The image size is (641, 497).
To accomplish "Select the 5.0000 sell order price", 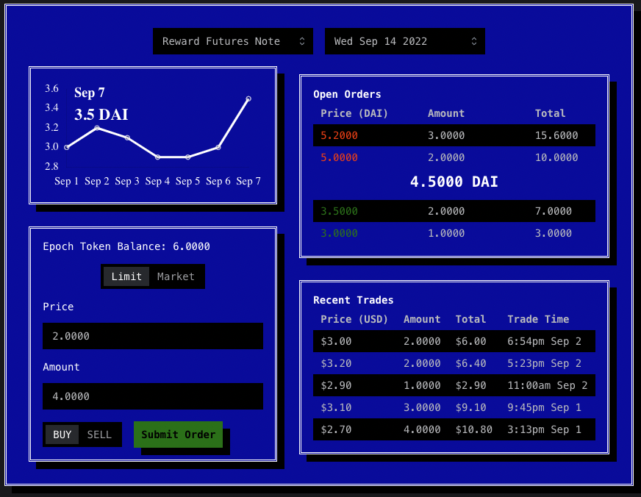I will [x=340, y=157].
